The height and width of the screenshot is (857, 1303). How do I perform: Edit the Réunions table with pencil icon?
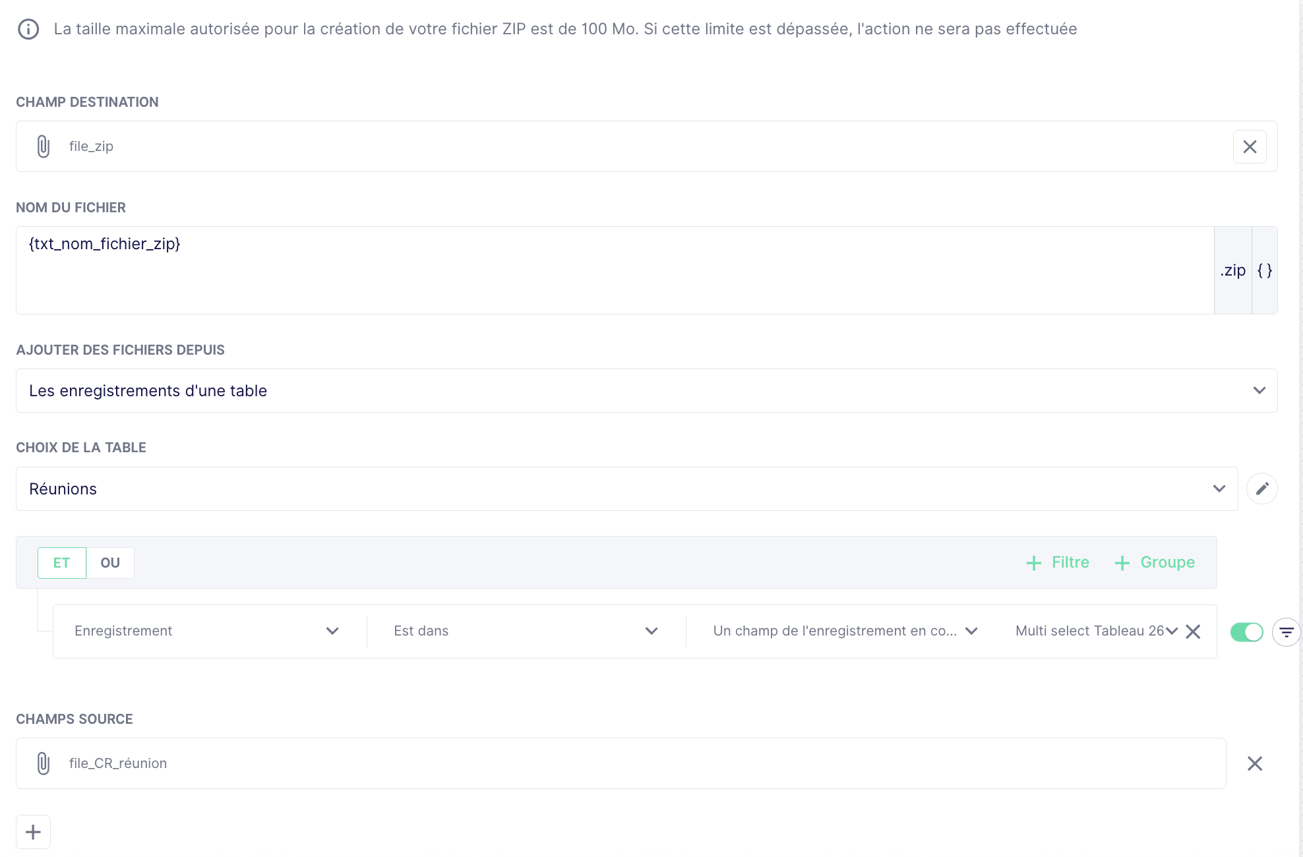1261,488
